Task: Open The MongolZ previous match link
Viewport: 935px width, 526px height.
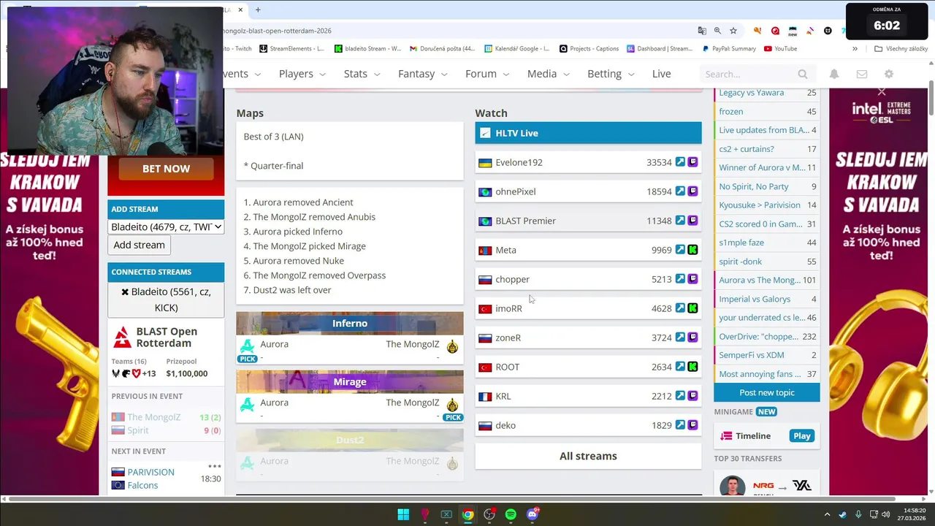Action: 153,417
